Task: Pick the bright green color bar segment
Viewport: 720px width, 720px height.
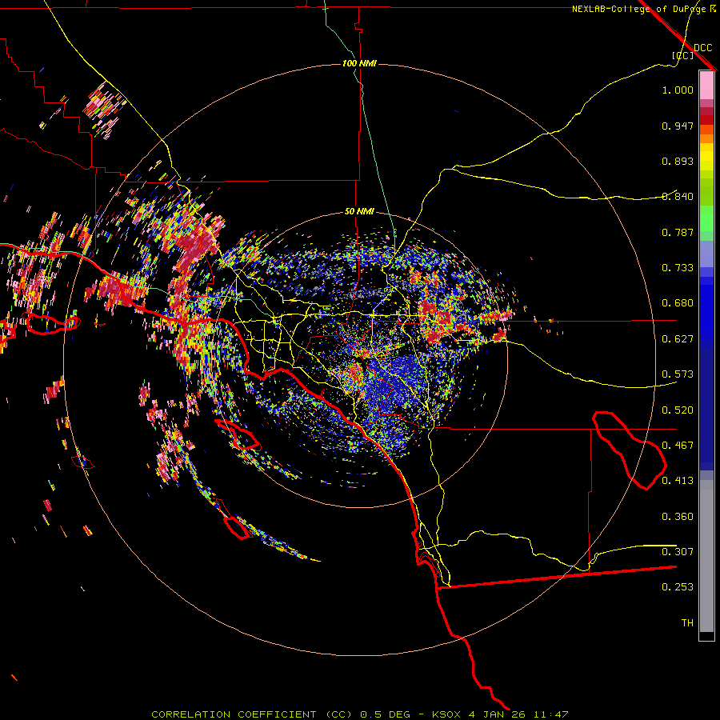Action: click(x=706, y=218)
